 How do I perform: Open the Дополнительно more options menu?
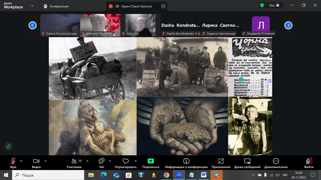point(276,161)
